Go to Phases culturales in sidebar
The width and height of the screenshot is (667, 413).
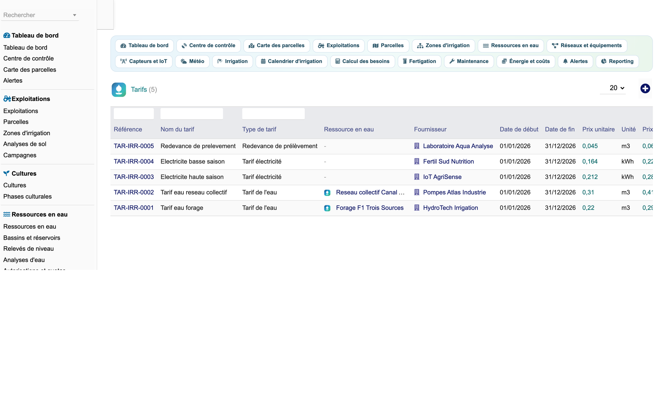tap(27, 197)
